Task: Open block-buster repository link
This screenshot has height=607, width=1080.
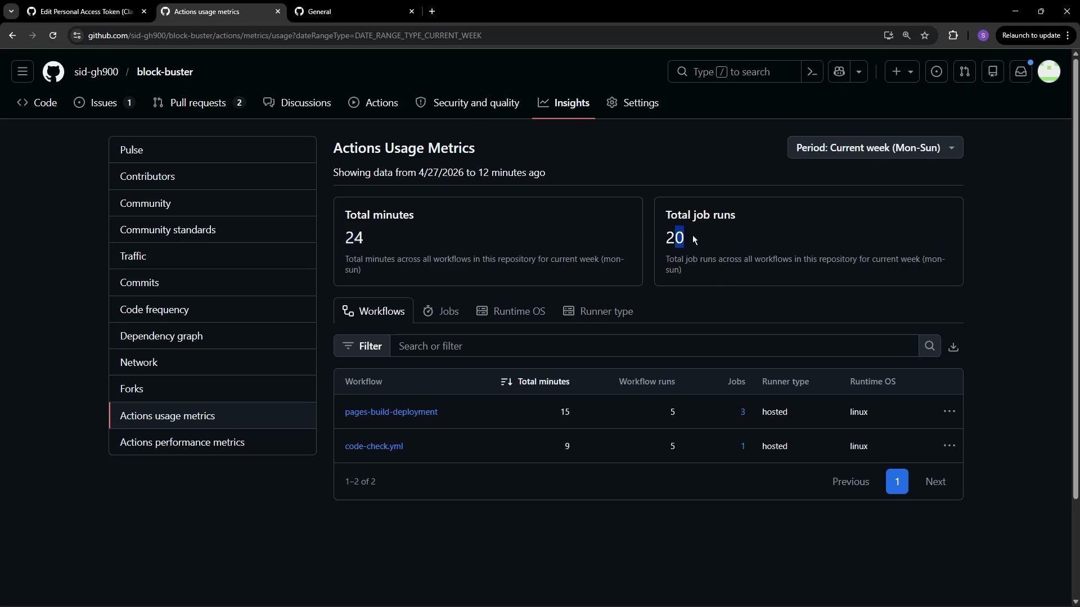Action: pyautogui.click(x=165, y=72)
